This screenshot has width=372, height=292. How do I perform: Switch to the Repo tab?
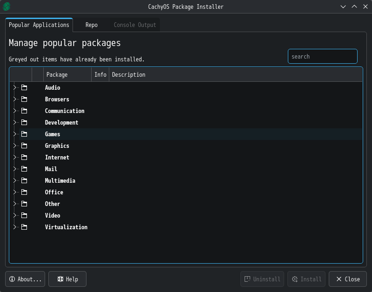(91, 25)
